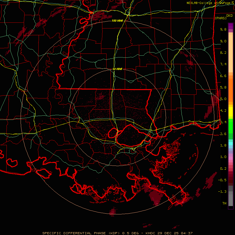Click the 8.2 value on the scale
The width and height of the screenshot is (235, 235).
point(223,52)
